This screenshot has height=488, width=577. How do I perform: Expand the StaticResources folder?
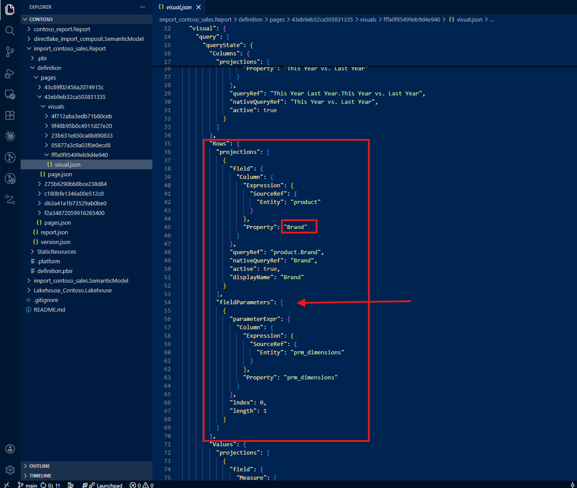click(87, 251)
